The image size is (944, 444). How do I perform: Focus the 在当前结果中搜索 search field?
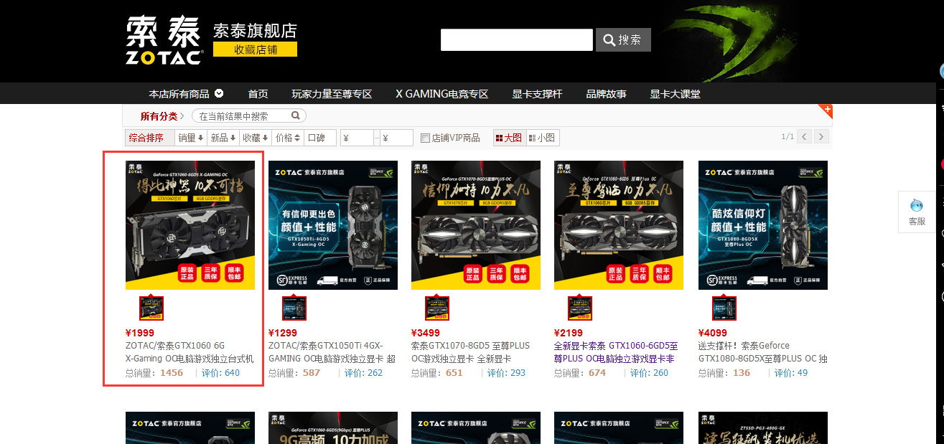[x=243, y=116]
